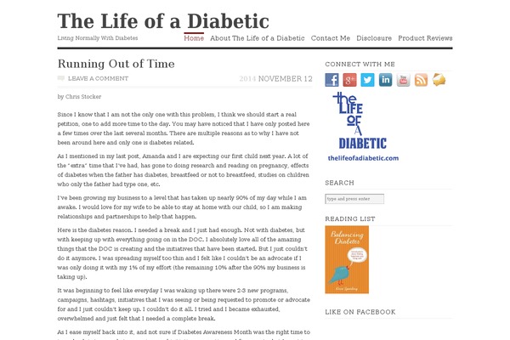Click the November 12 post date

(286, 78)
